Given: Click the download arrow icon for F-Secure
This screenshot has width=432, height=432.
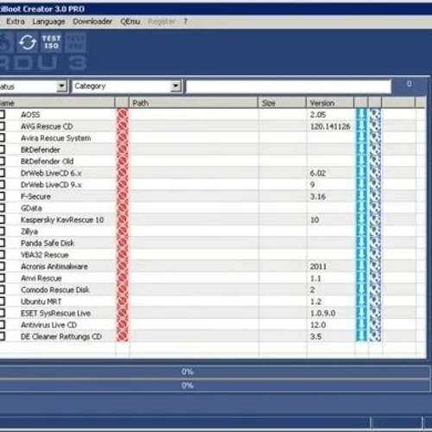Looking at the screenshot, I should 361,196.
